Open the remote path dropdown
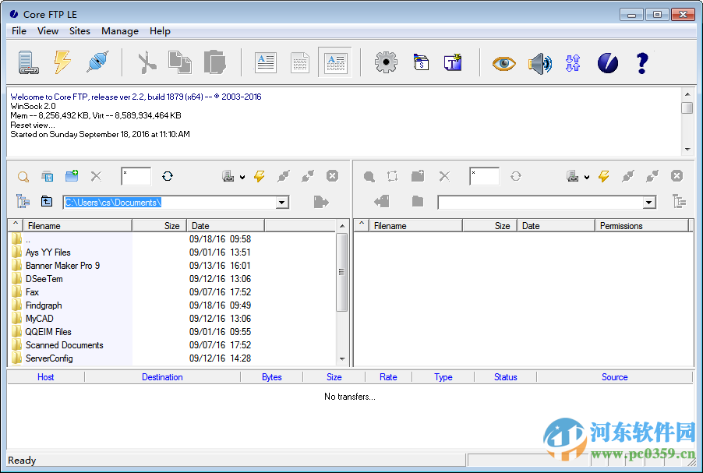Screen dimensions: 703x473 coord(648,202)
